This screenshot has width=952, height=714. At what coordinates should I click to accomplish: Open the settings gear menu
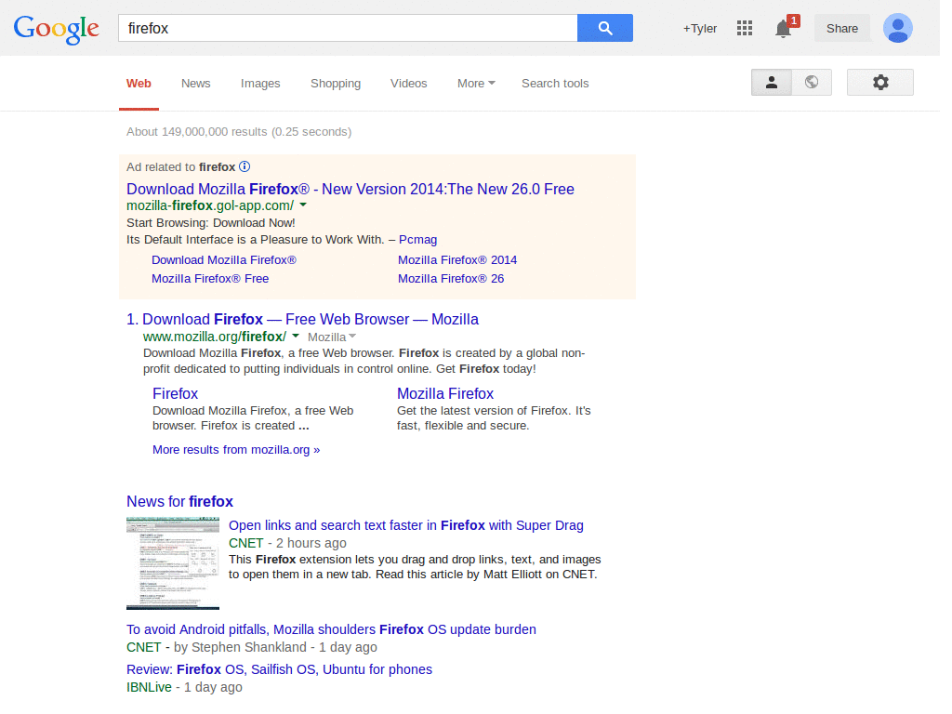(880, 82)
